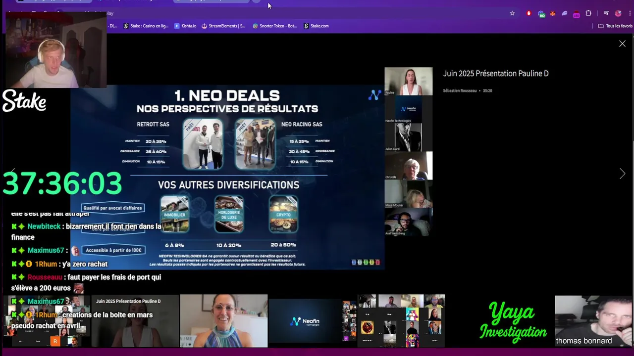Screen dimensions: 634x356
Task: Click chat username Rousseauu
Action: coord(45,277)
